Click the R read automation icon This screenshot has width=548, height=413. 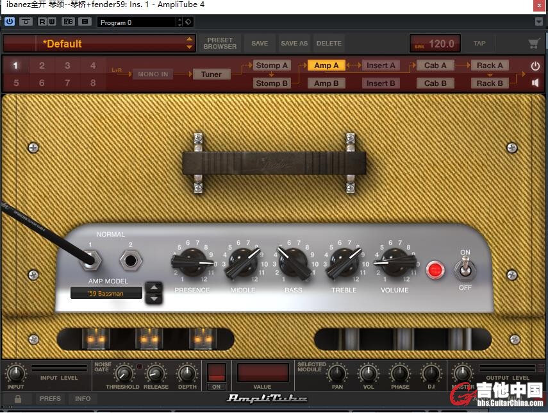42,22
